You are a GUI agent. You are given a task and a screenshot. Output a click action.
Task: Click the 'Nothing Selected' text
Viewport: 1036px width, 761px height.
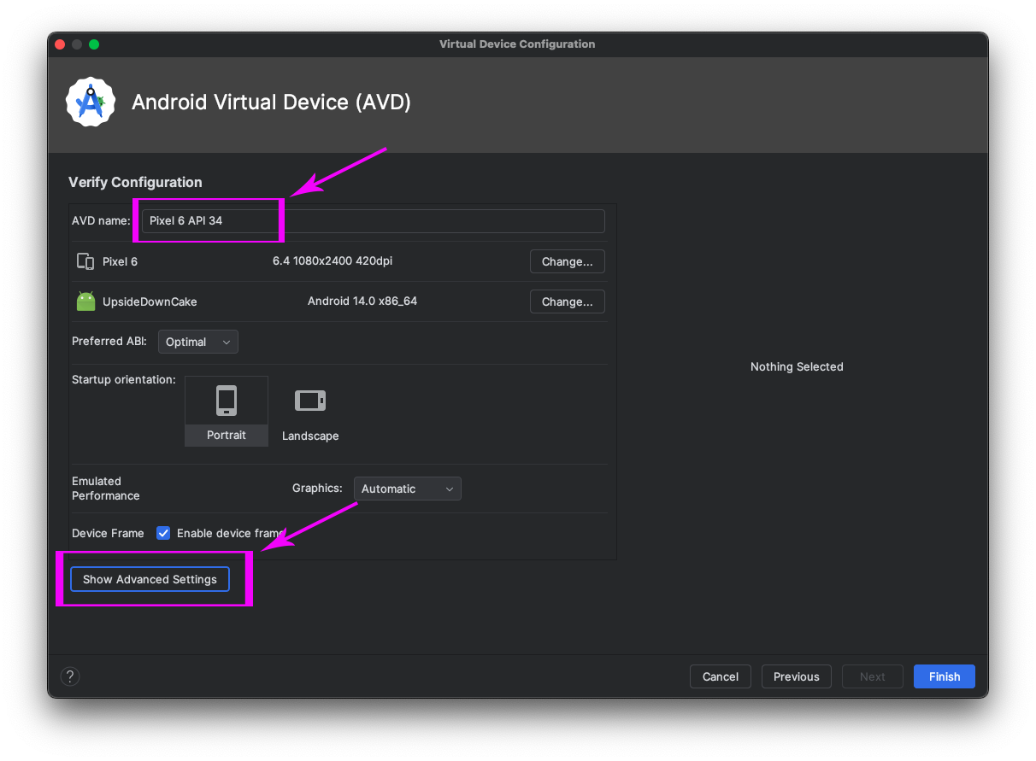coord(797,366)
